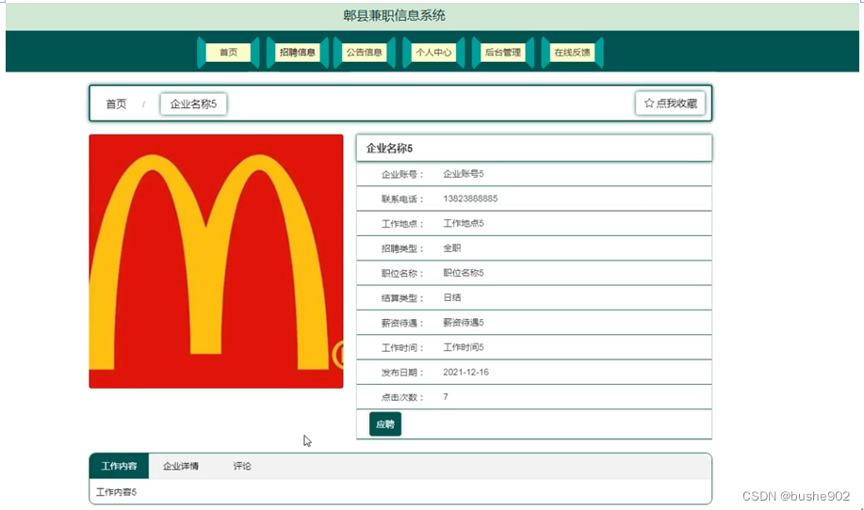Image resolution: width=864 pixels, height=510 pixels.
Task: Click the 联系电话 field label
Action: (x=402, y=199)
